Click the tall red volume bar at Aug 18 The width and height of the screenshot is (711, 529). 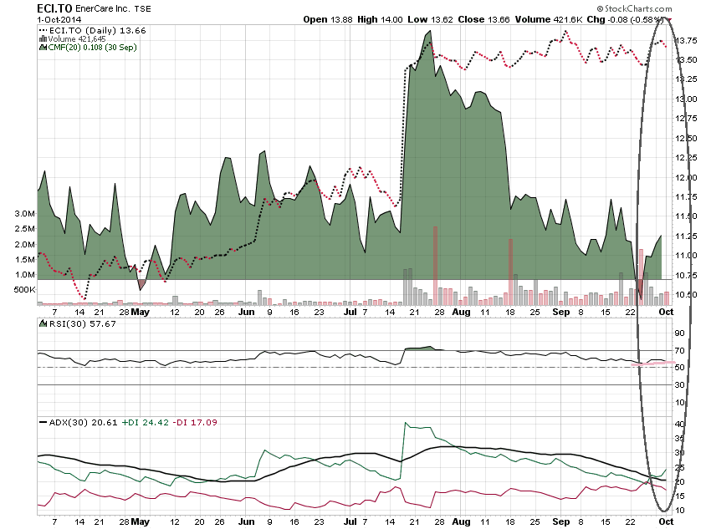point(510,272)
